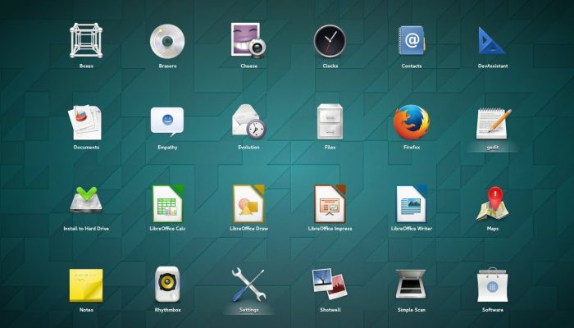
Task: Open the Documents app
Action: tap(85, 122)
